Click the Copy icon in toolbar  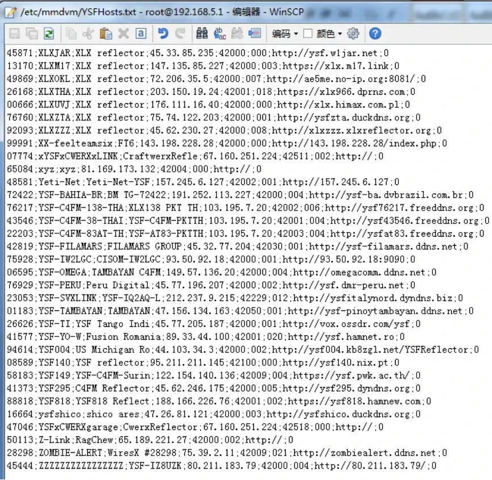(x=71, y=33)
